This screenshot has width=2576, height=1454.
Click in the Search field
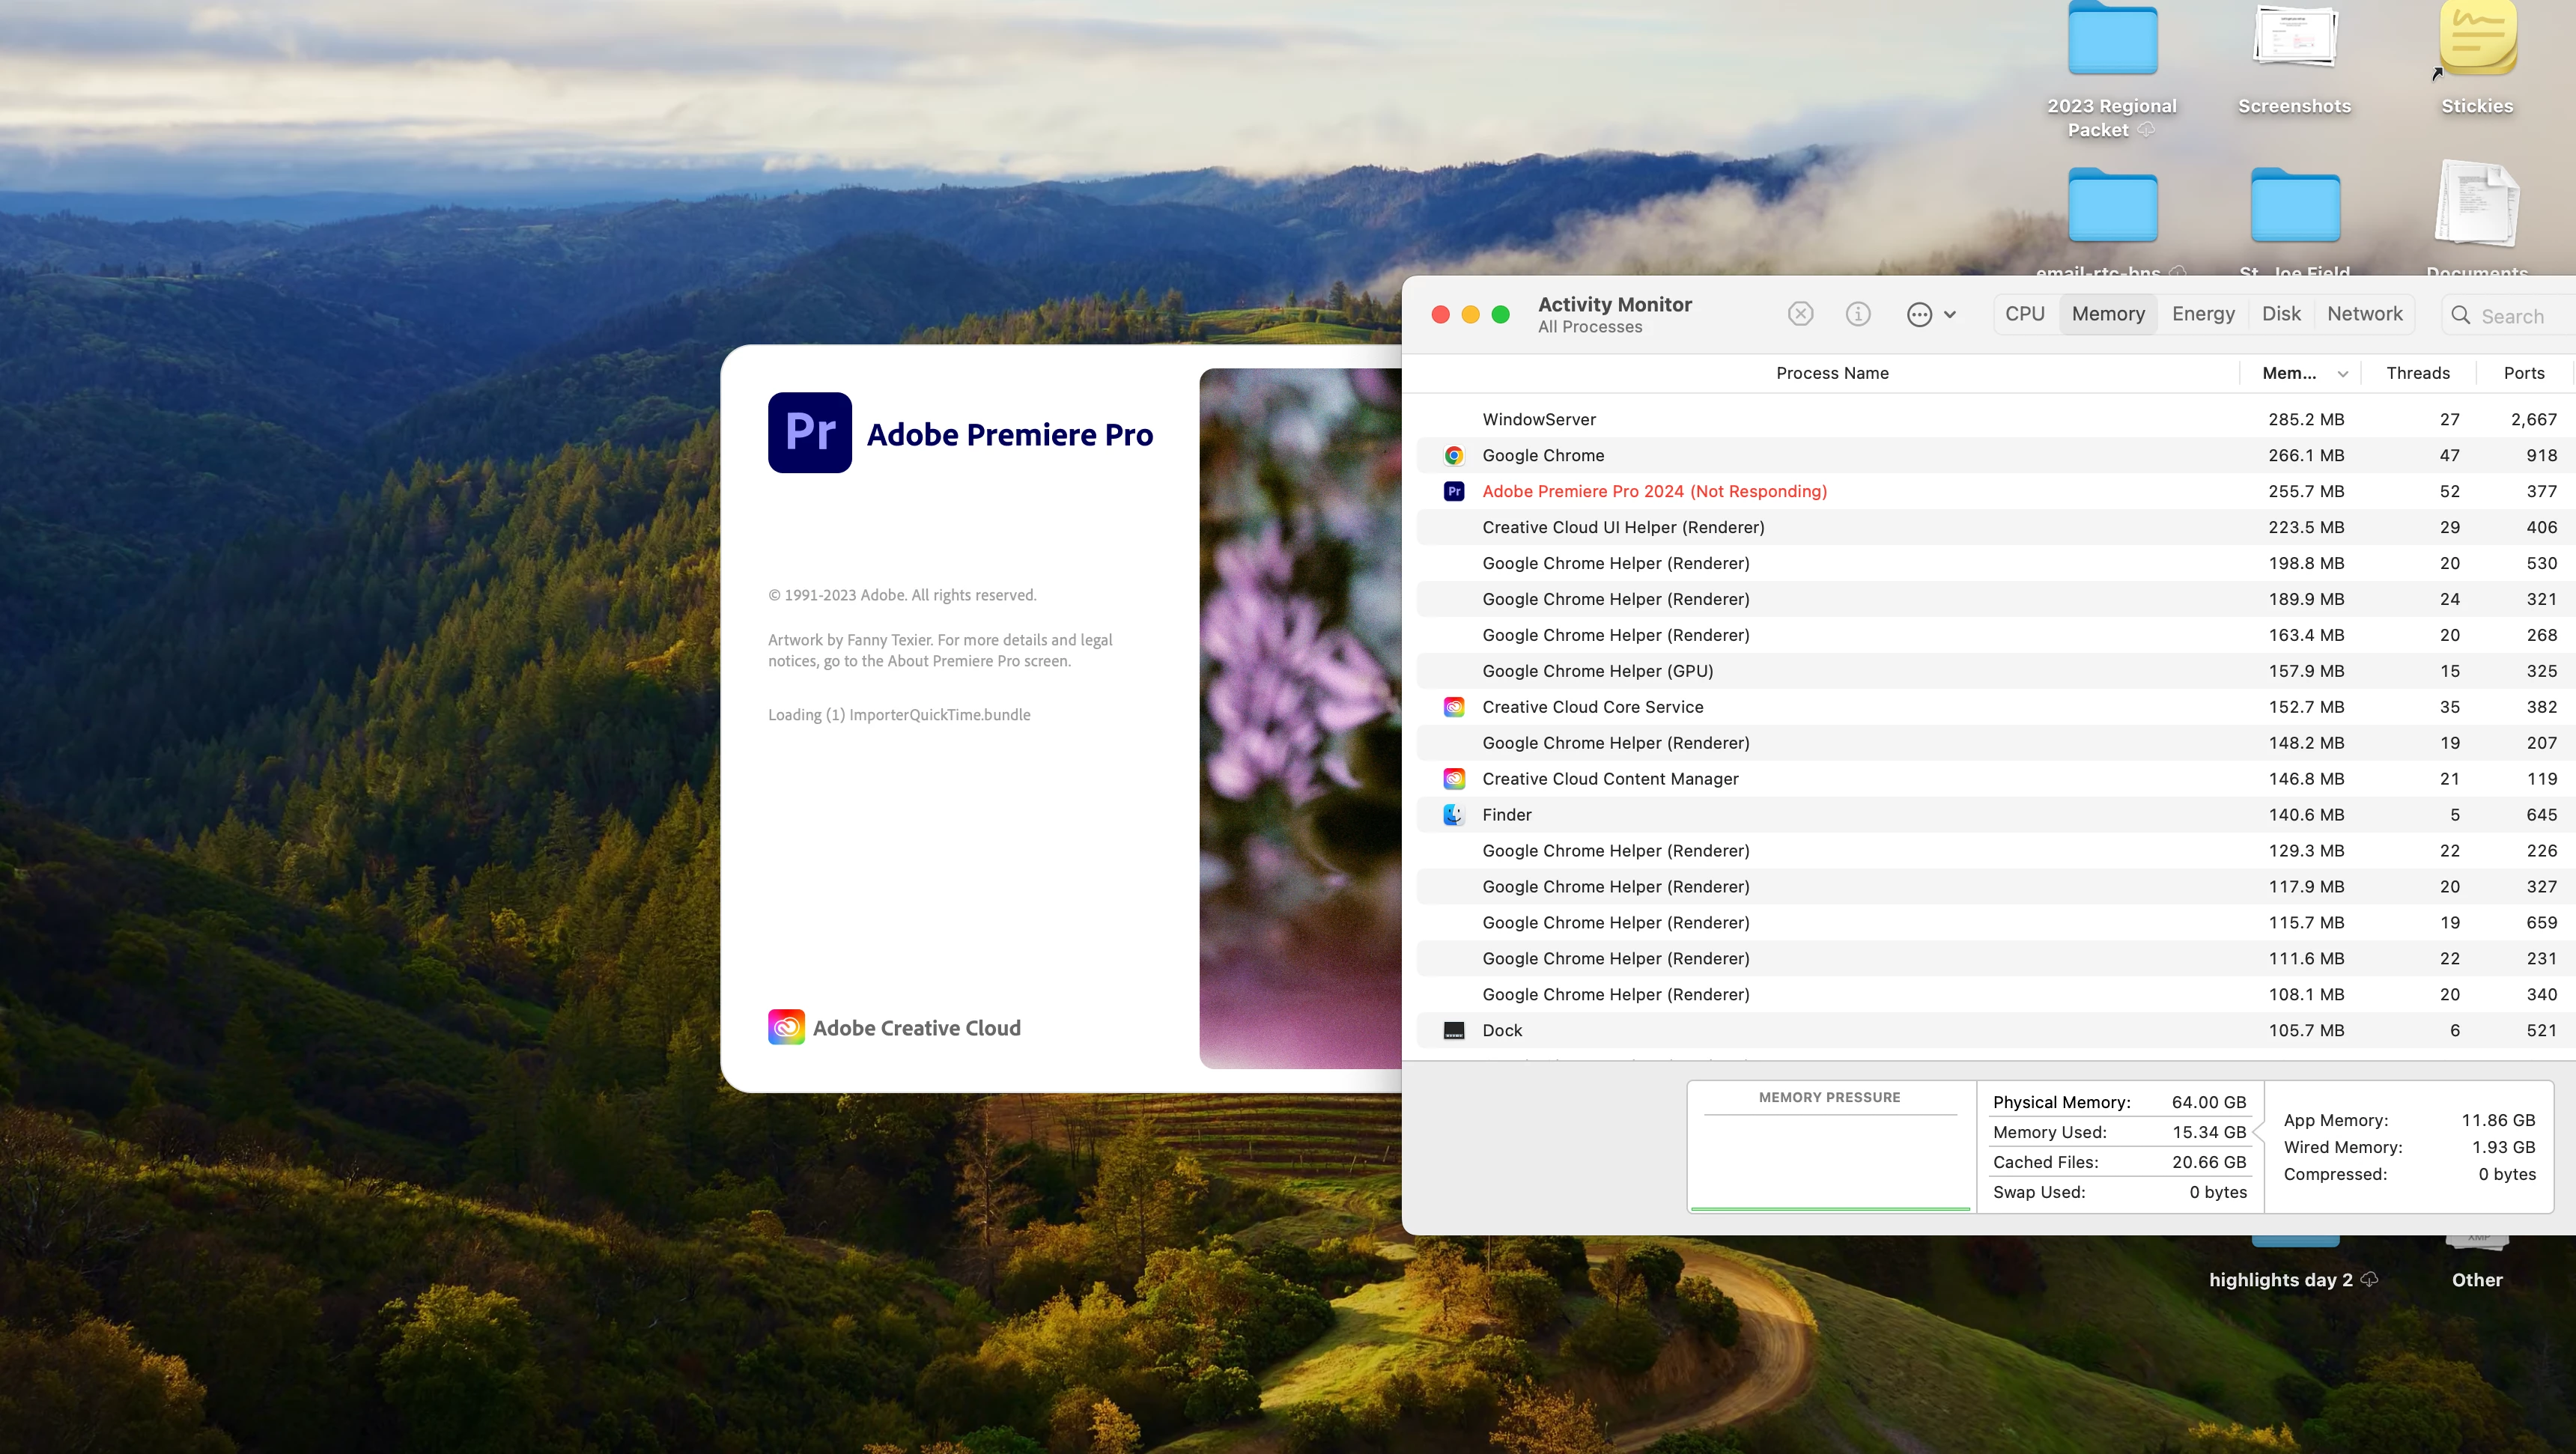(x=2512, y=316)
